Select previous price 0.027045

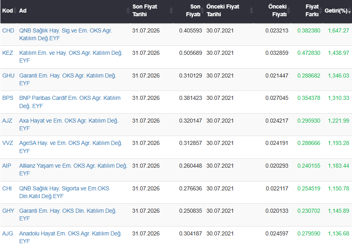pos(277,98)
